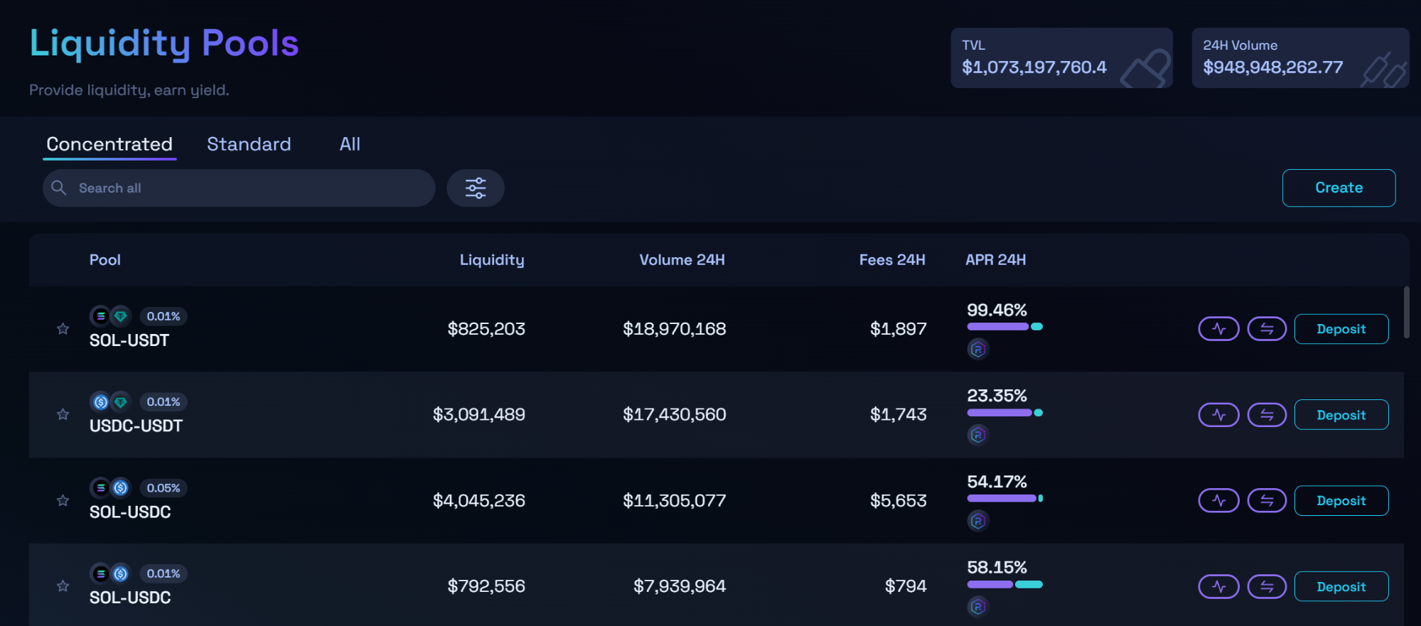1421x626 pixels.
Task: Open the pool filter settings icon
Action: point(475,188)
